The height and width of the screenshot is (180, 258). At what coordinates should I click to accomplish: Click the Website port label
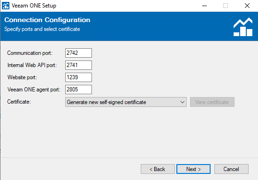tap(22, 77)
